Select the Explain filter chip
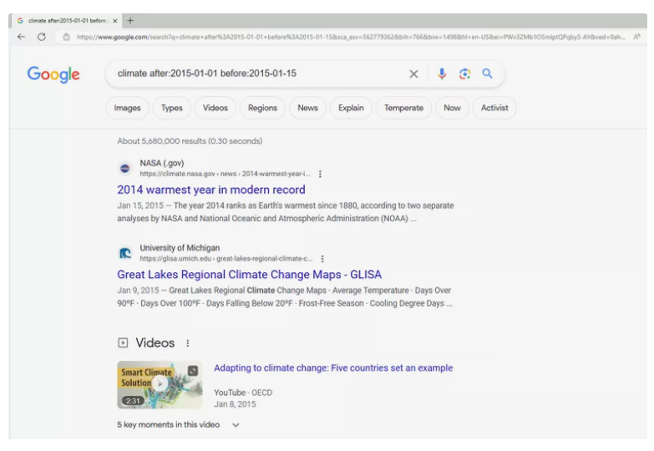The width and height of the screenshot is (654, 451). (x=351, y=108)
